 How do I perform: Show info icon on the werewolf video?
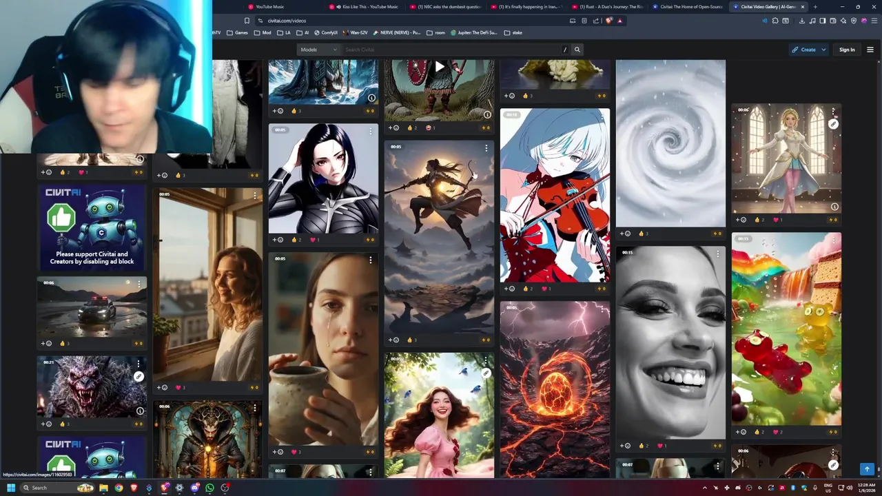pyautogui.click(x=140, y=411)
